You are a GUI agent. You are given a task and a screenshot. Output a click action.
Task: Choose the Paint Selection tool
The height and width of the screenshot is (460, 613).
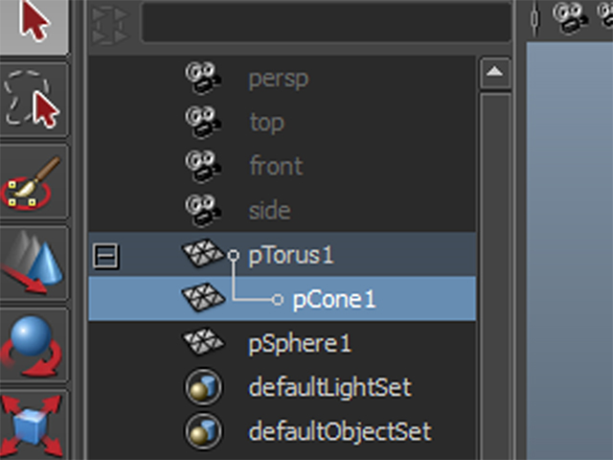pos(34,182)
